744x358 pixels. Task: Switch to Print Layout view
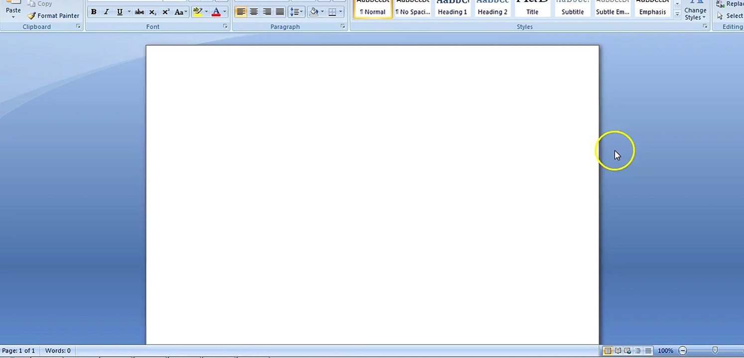(608, 351)
